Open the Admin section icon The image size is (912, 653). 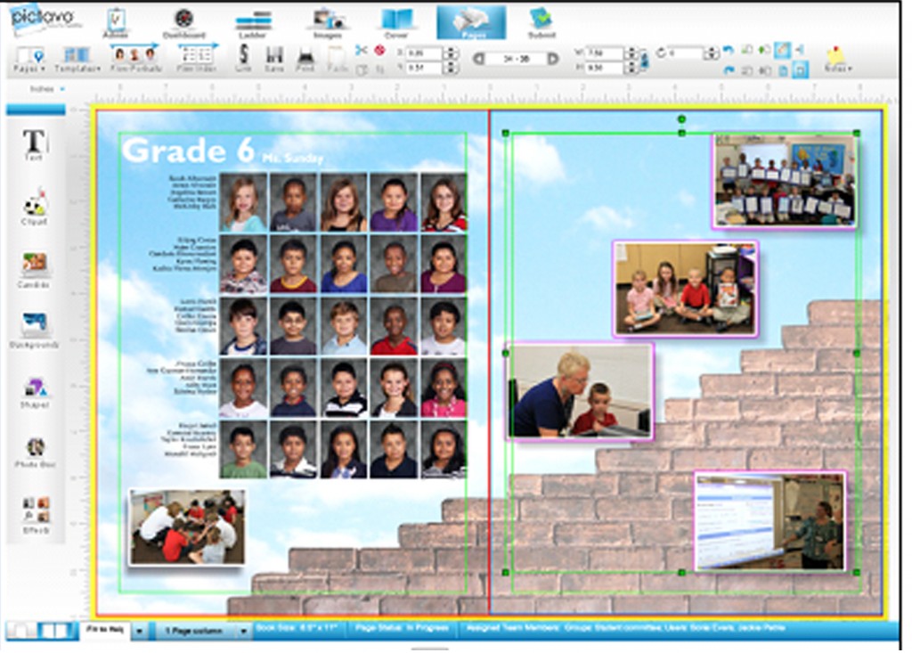click(x=115, y=22)
